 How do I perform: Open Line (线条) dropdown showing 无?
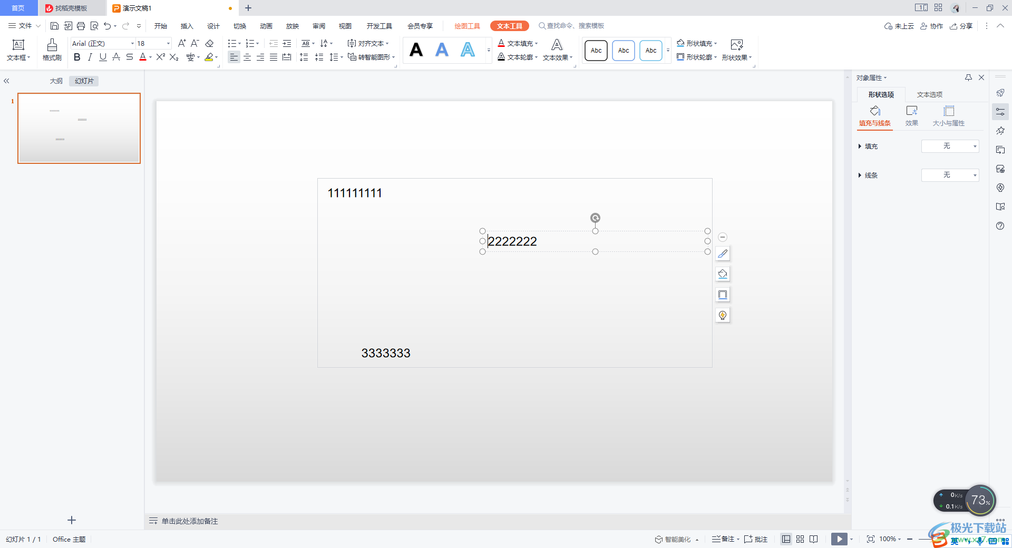point(950,175)
